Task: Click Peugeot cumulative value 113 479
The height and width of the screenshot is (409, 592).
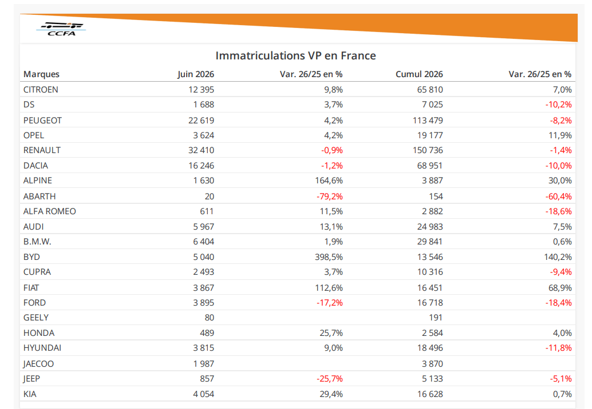Action: pos(428,121)
